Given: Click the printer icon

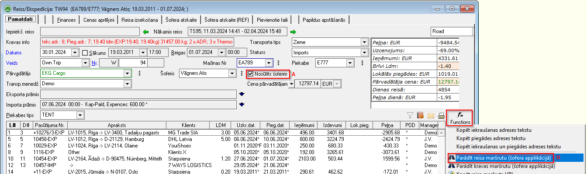Looking at the screenshot, I should (442, 115).
